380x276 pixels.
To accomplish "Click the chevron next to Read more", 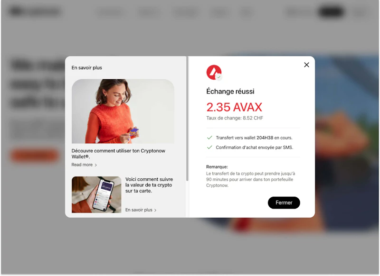I will tap(96, 165).
